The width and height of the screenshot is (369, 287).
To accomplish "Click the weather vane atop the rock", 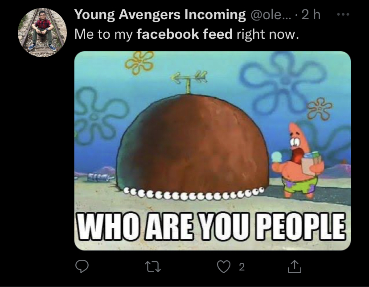I will (x=189, y=80).
